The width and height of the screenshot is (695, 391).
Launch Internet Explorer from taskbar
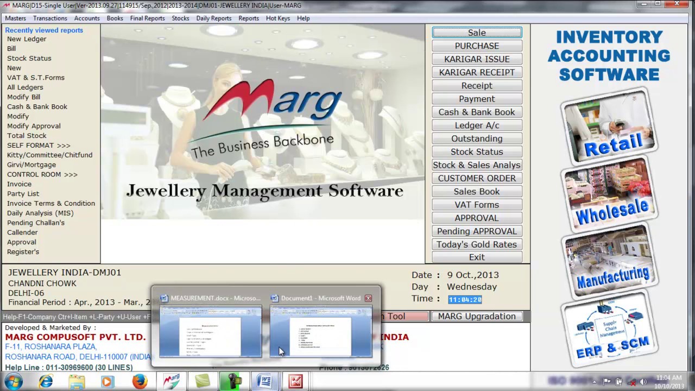[x=46, y=382]
